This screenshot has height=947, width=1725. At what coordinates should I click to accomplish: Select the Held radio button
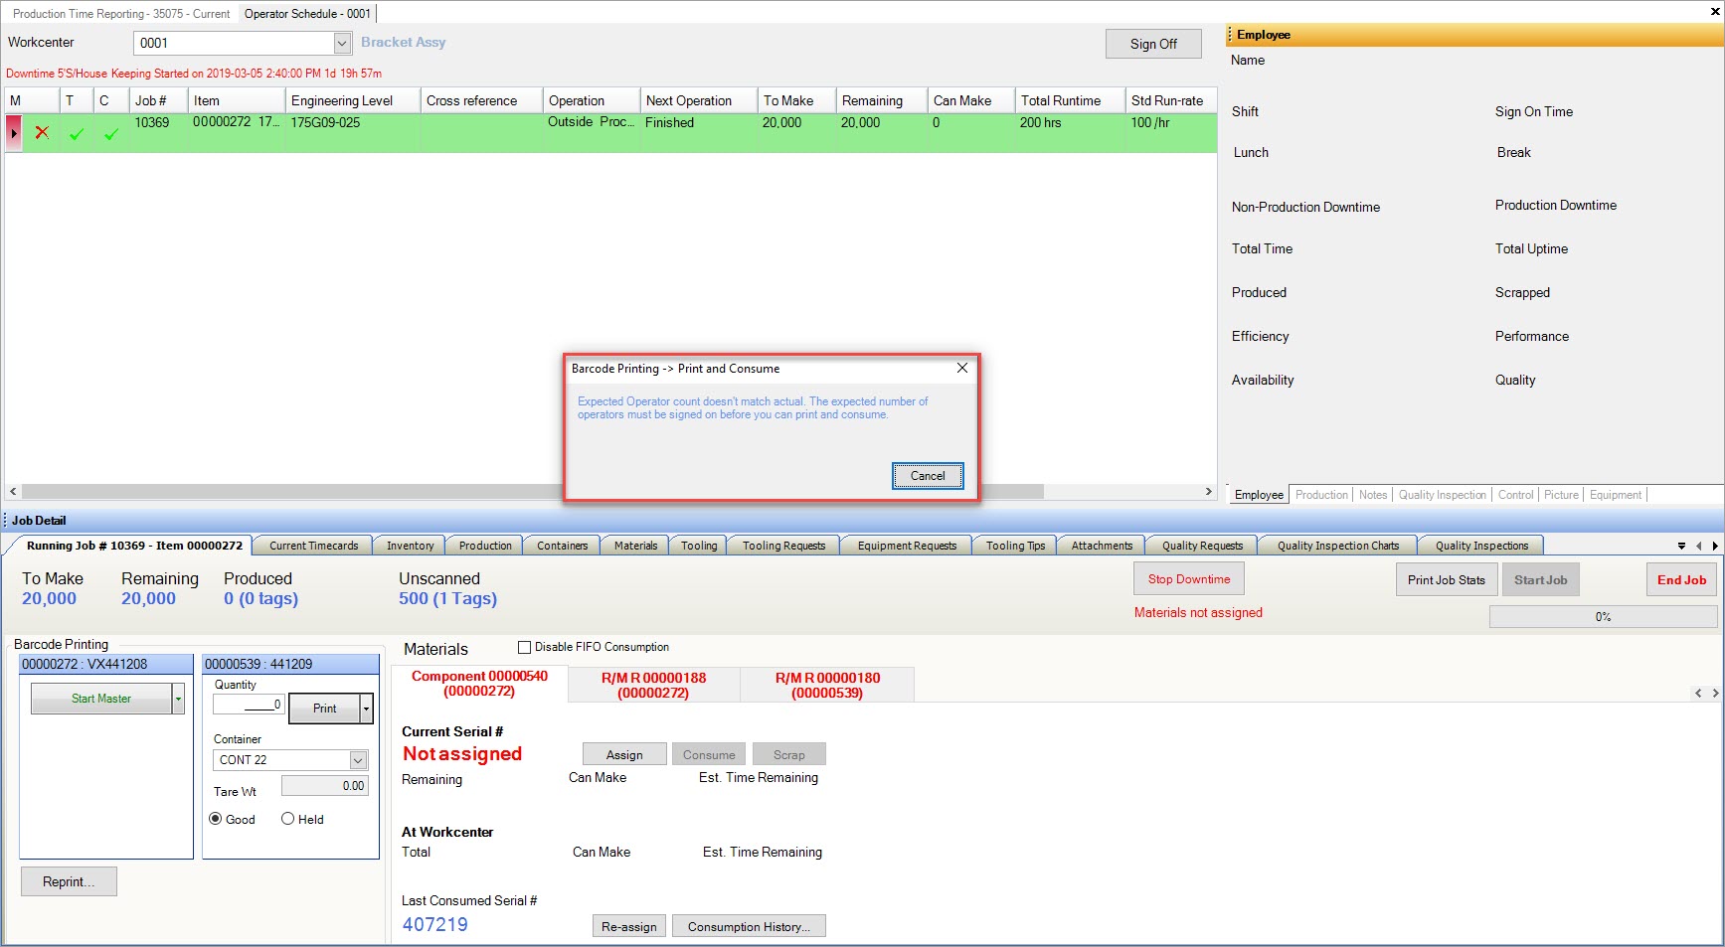click(x=288, y=819)
